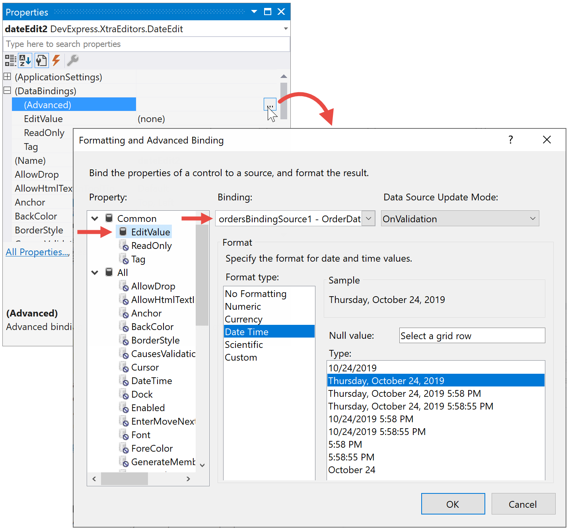The width and height of the screenshot is (568, 530).
Task: Click the help question mark in dialog
Action: coord(510,140)
